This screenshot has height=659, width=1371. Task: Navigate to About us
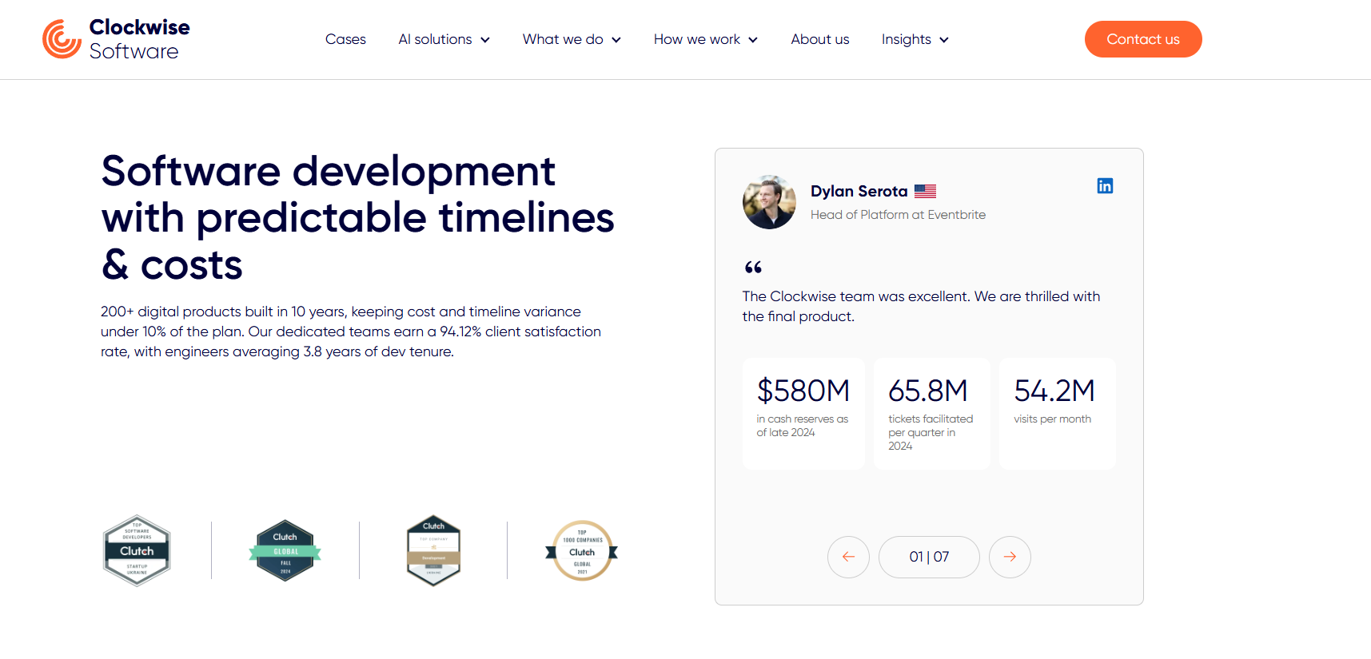coord(820,39)
